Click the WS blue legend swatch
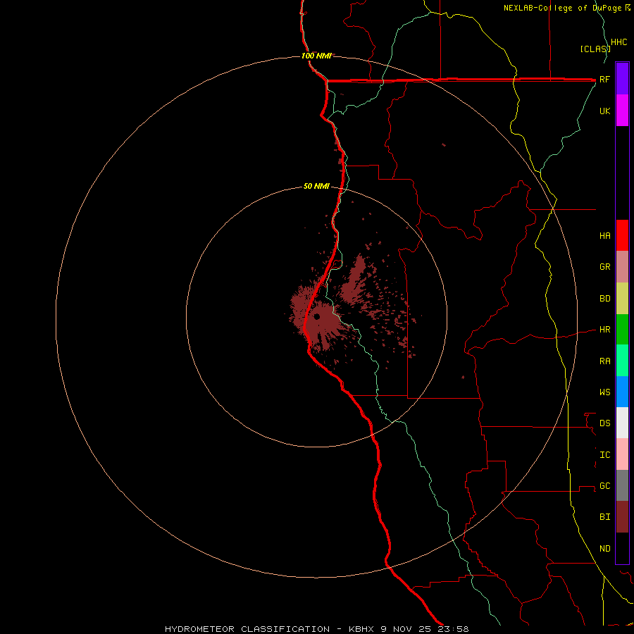634x634 pixels. tap(622, 392)
